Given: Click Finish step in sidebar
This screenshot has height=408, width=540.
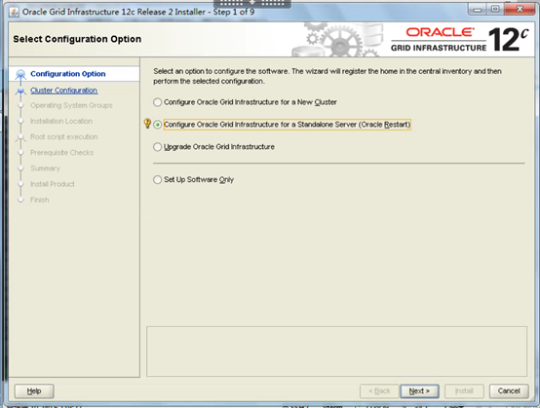Looking at the screenshot, I should pos(40,200).
